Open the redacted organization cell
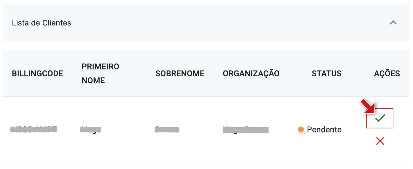 click(245, 130)
